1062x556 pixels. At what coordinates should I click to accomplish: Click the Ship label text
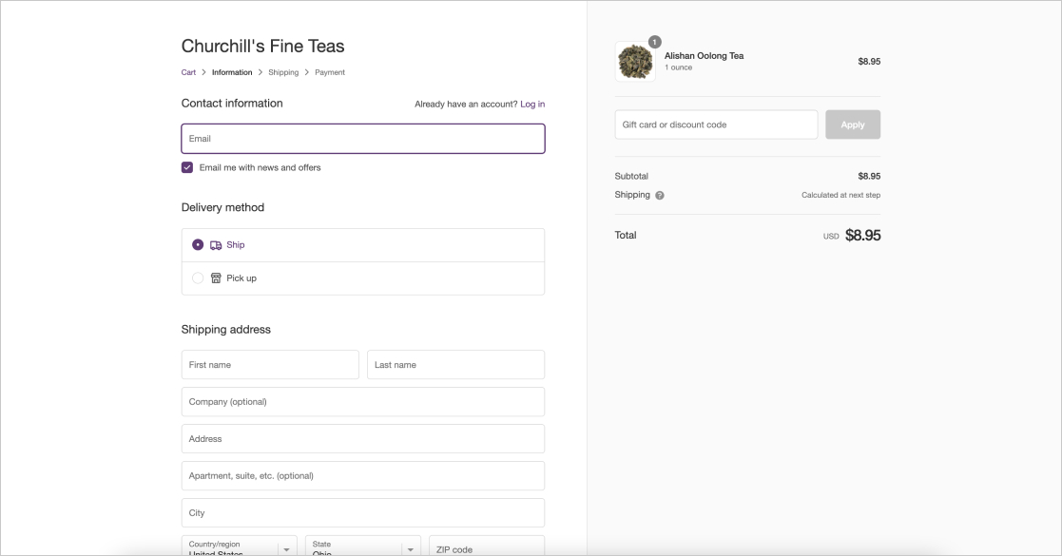click(236, 245)
